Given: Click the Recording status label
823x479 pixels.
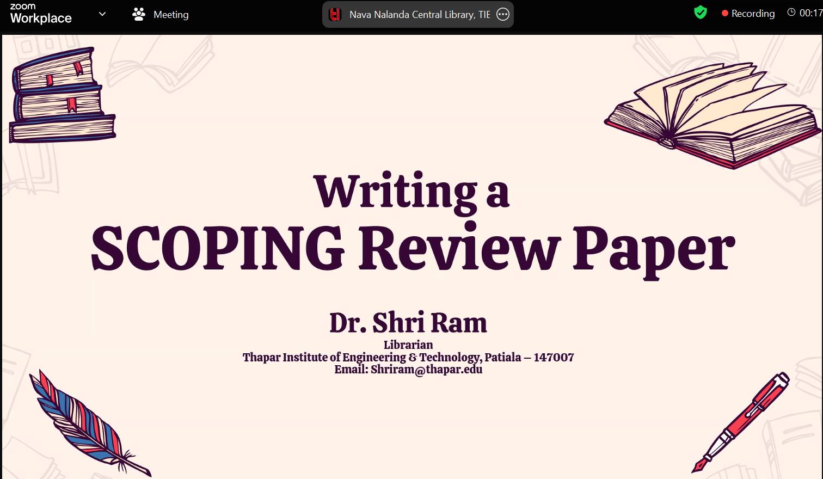Looking at the screenshot, I should tap(753, 14).
